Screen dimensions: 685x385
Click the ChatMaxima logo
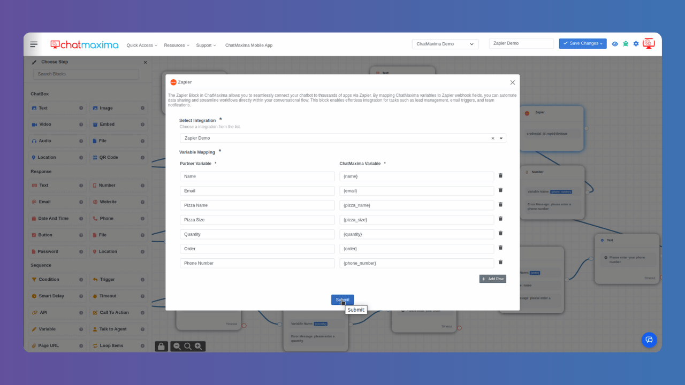tap(85, 44)
